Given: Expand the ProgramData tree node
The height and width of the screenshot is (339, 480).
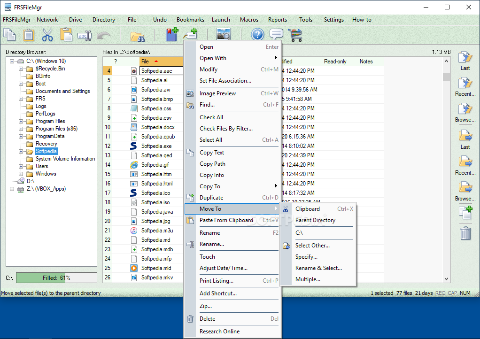Looking at the screenshot, I should [x=21, y=137].
